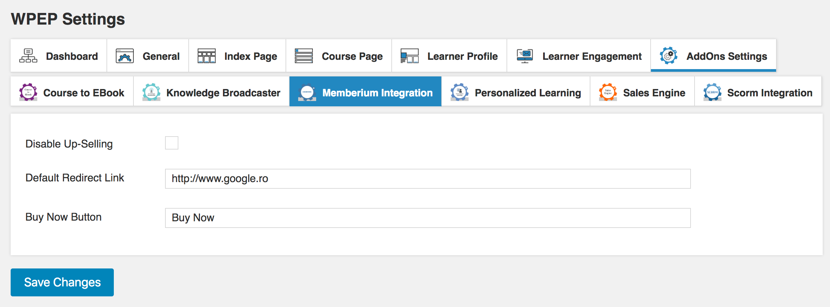The image size is (830, 307).
Task: Click the purple Course to EBook gear icon
Action: pos(28,92)
